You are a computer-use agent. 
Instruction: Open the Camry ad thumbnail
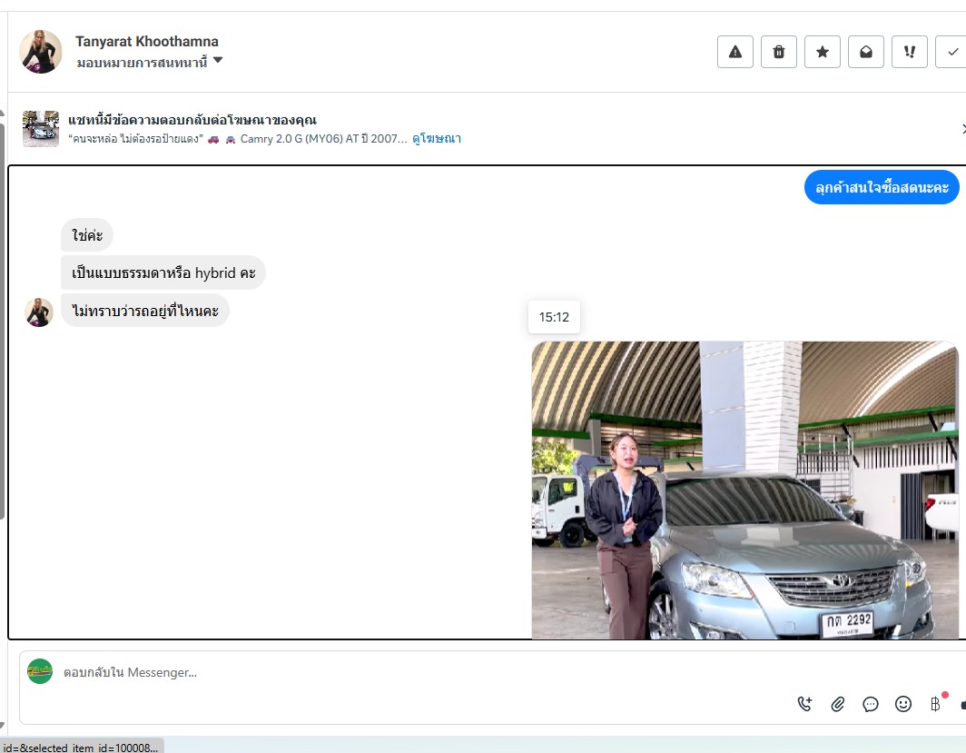point(41,129)
